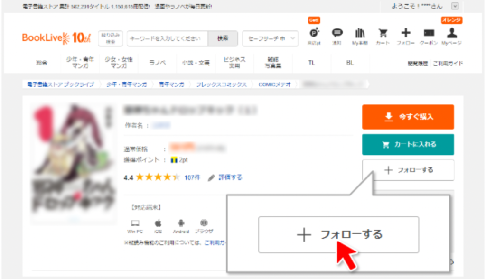Click the teal カートに入れる button

pyautogui.click(x=408, y=144)
